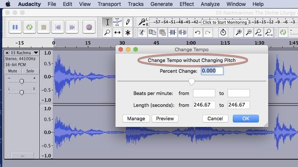
Task: Click the Fit Project zoom icon
Action: pyautogui.click(x=269, y=32)
